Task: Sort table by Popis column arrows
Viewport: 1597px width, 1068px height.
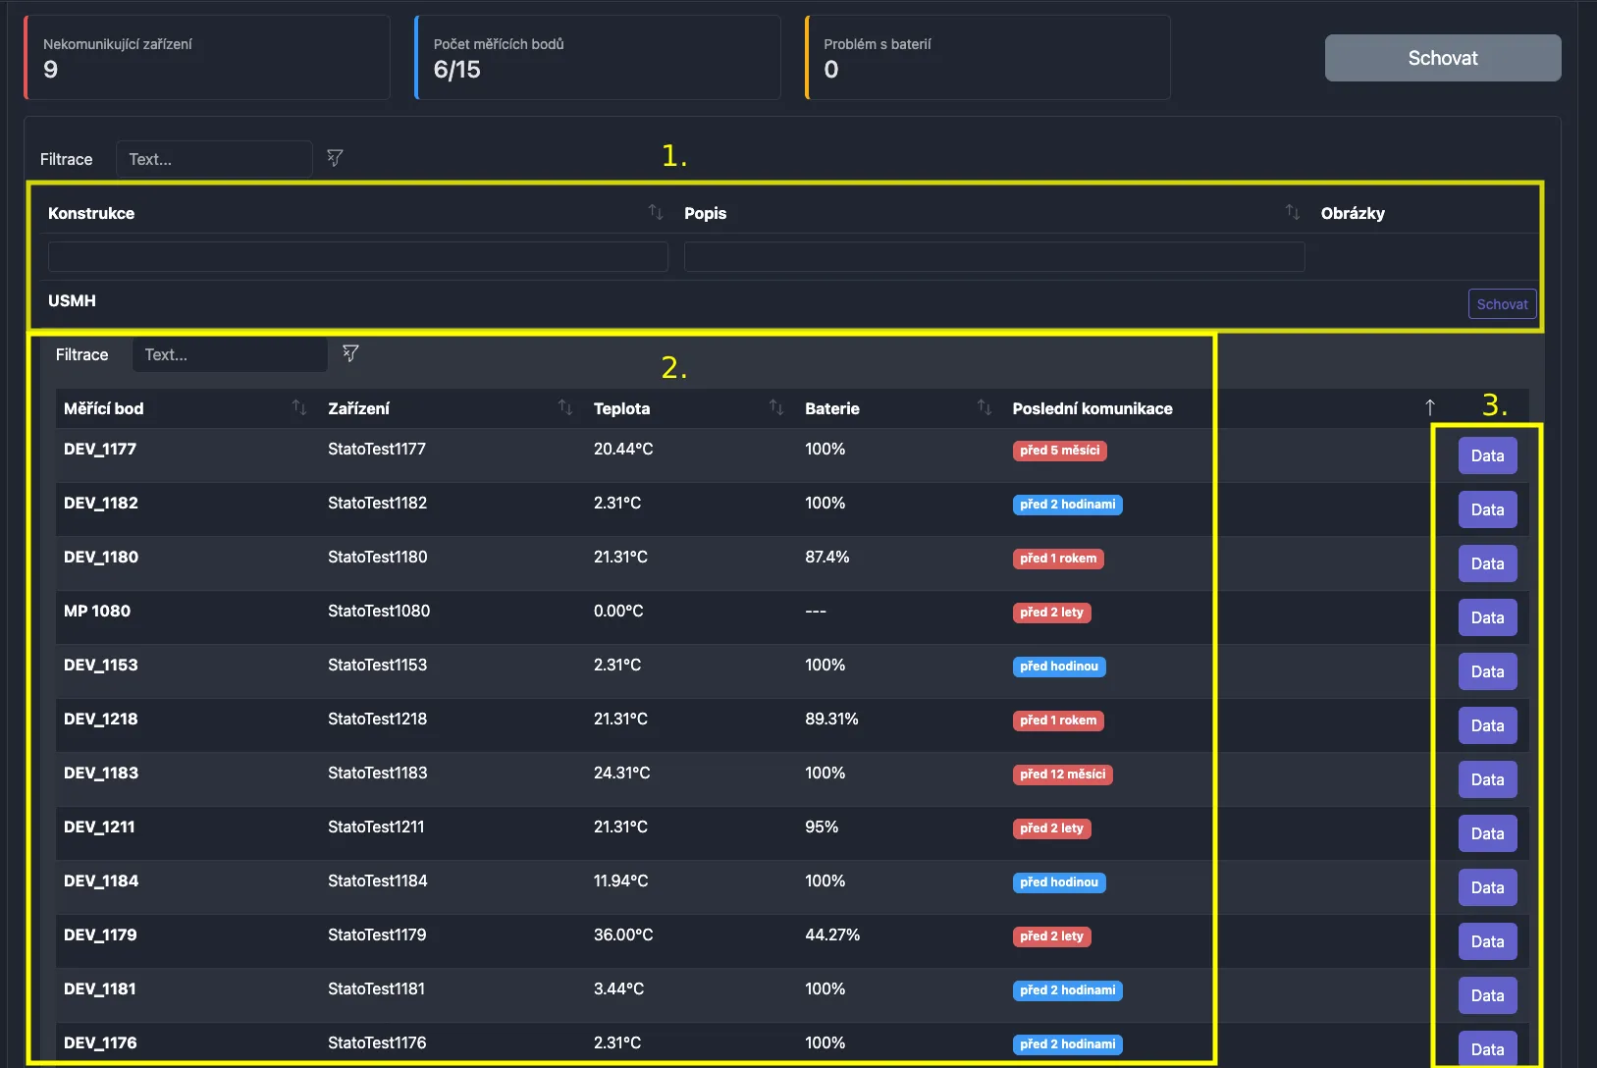Action: (1292, 212)
